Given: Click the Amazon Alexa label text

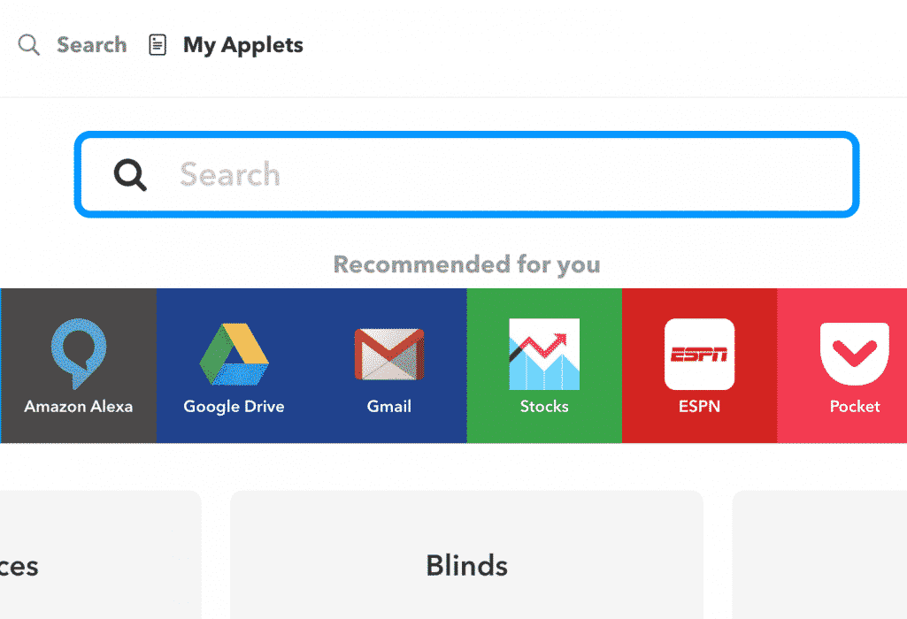Looking at the screenshot, I should (79, 406).
